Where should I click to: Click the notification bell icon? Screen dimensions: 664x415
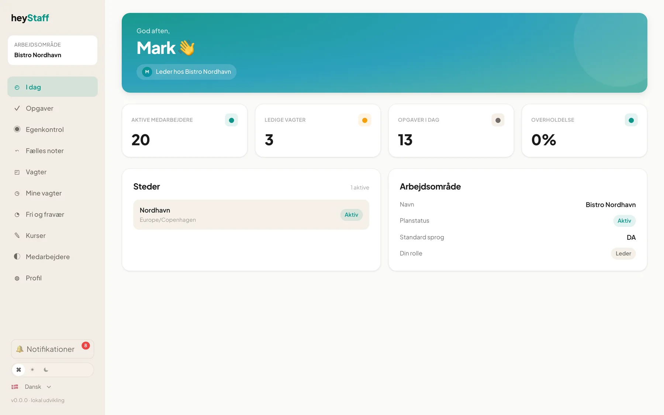coord(20,349)
